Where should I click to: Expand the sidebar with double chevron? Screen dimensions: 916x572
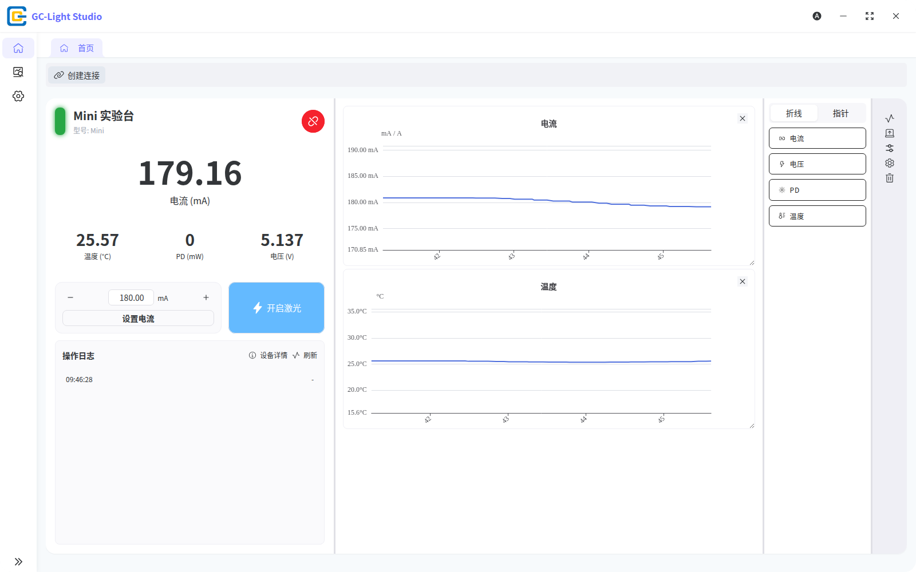pos(18,562)
